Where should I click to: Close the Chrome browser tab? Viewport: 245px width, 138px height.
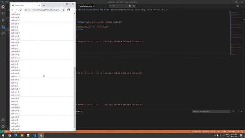tap(39, 5)
